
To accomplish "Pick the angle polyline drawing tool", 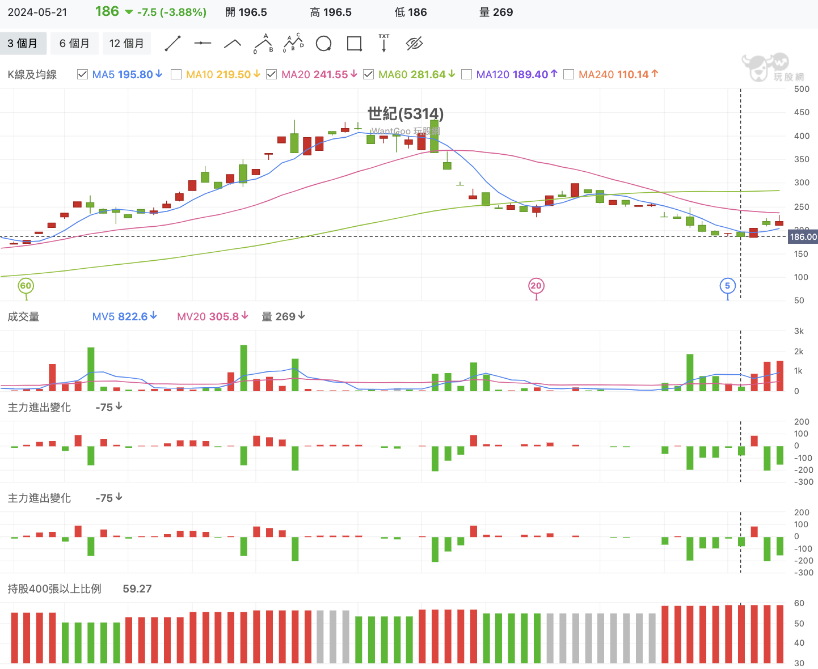I will coord(233,44).
